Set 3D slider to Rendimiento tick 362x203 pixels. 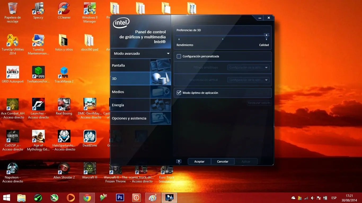tap(179, 39)
